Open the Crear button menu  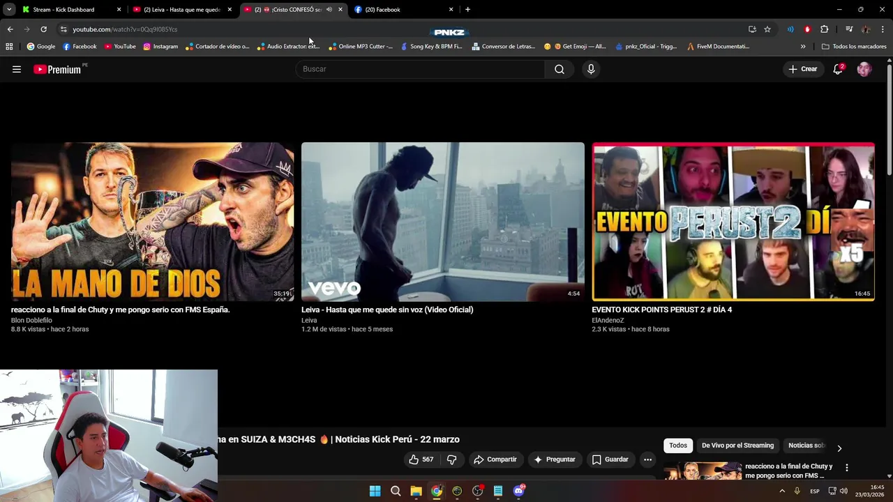(x=803, y=69)
